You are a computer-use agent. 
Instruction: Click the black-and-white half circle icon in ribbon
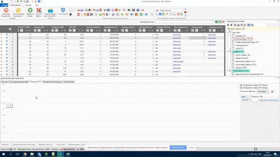coord(70,14)
